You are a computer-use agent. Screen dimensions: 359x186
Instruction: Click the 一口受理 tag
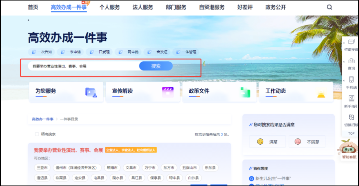(100, 52)
